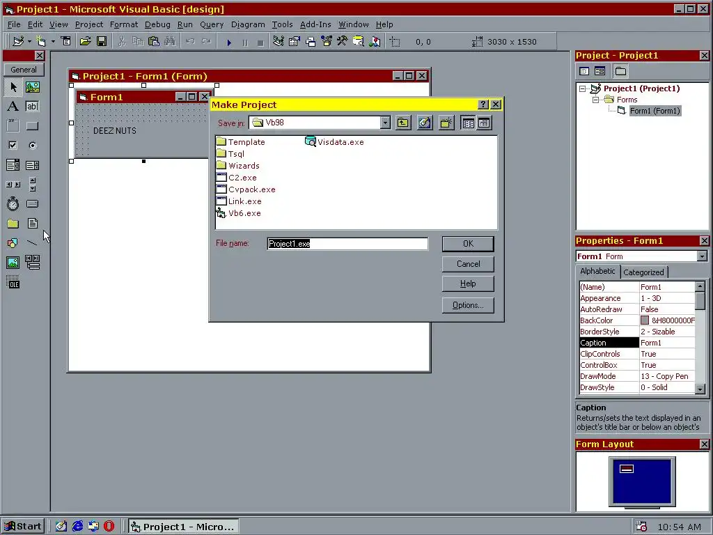Click Up One Level in Make Project dialog
This screenshot has height=535, width=713.
tap(403, 123)
